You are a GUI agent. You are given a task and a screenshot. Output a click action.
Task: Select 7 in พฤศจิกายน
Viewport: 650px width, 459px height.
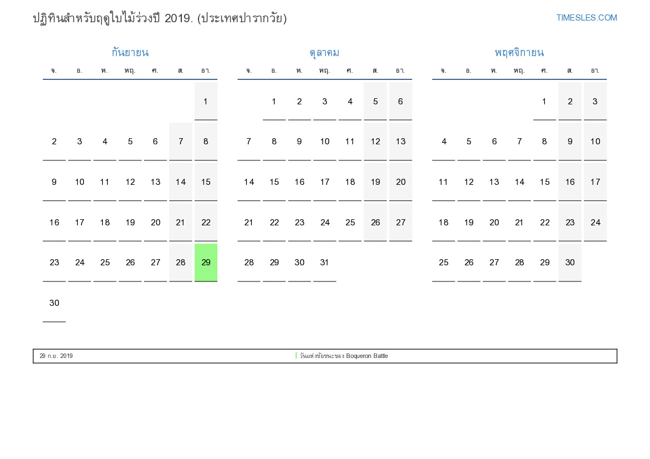pos(519,142)
